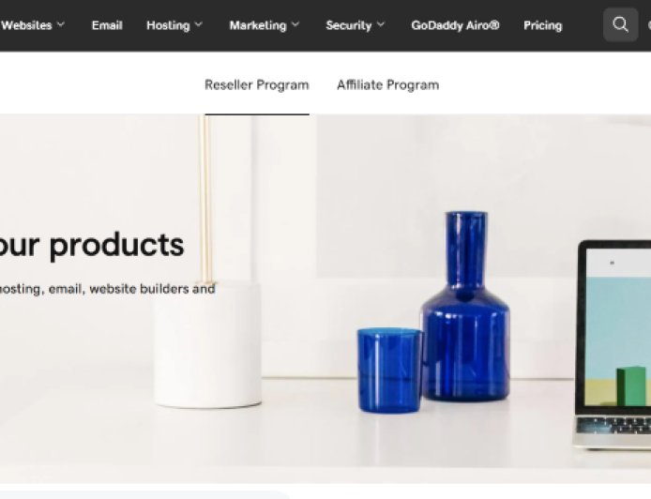Click the "our products" headline text

tap(92, 245)
